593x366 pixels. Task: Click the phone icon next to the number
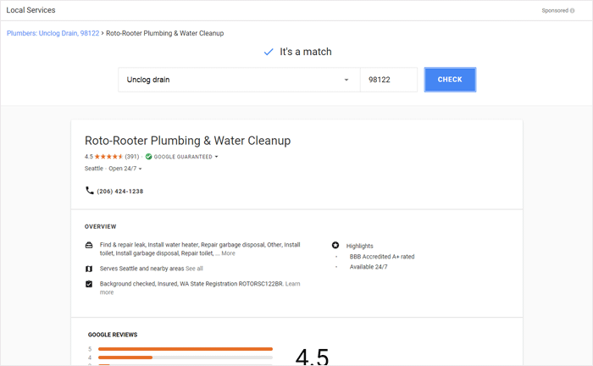click(x=90, y=191)
